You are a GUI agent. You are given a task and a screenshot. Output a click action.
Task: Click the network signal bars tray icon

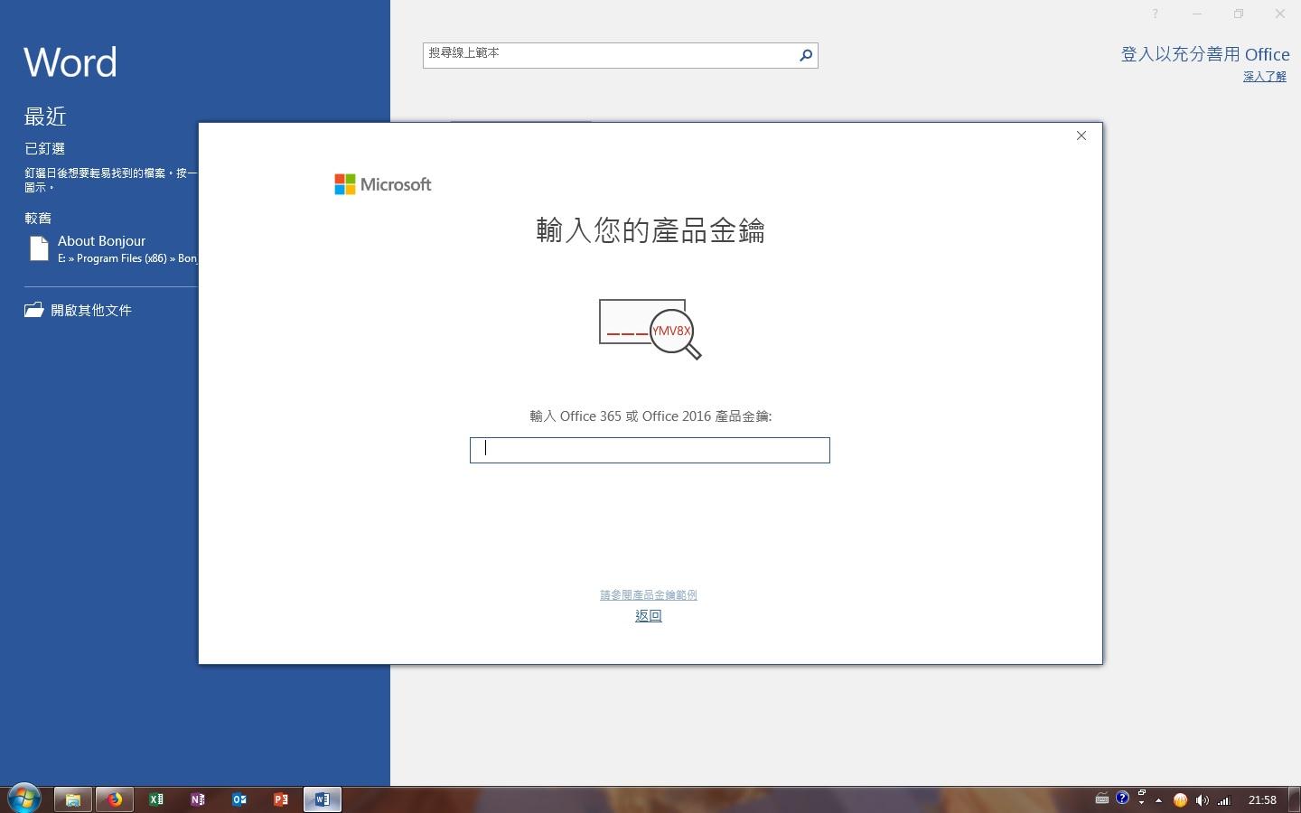point(1224,800)
